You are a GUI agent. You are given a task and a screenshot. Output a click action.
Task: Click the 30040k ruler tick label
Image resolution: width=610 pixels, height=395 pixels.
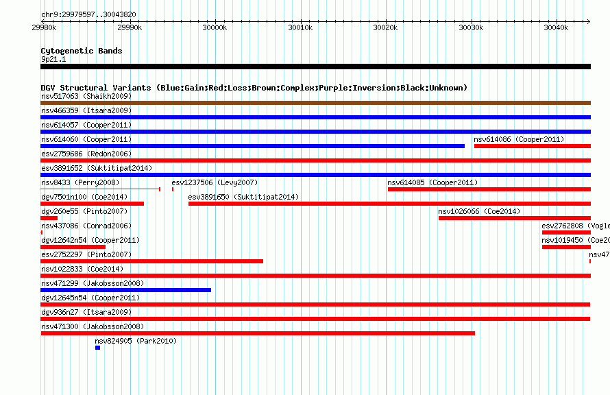(556, 27)
